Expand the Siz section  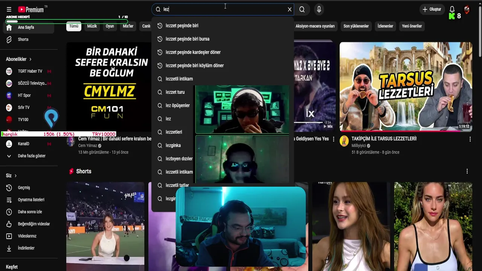(11, 175)
